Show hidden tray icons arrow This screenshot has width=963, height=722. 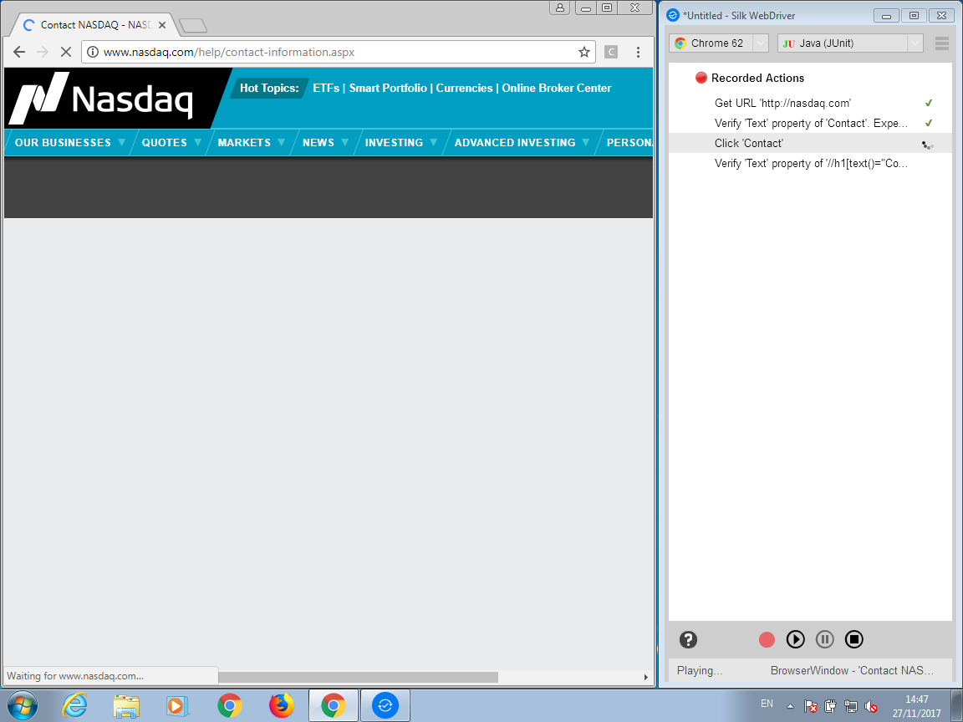point(790,707)
